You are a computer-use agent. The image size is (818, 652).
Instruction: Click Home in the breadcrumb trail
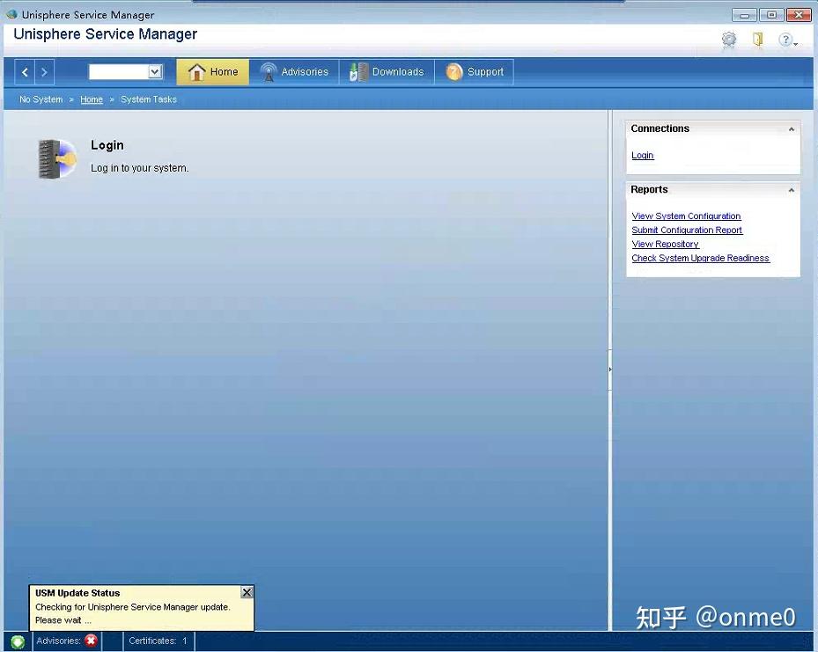[92, 99]
